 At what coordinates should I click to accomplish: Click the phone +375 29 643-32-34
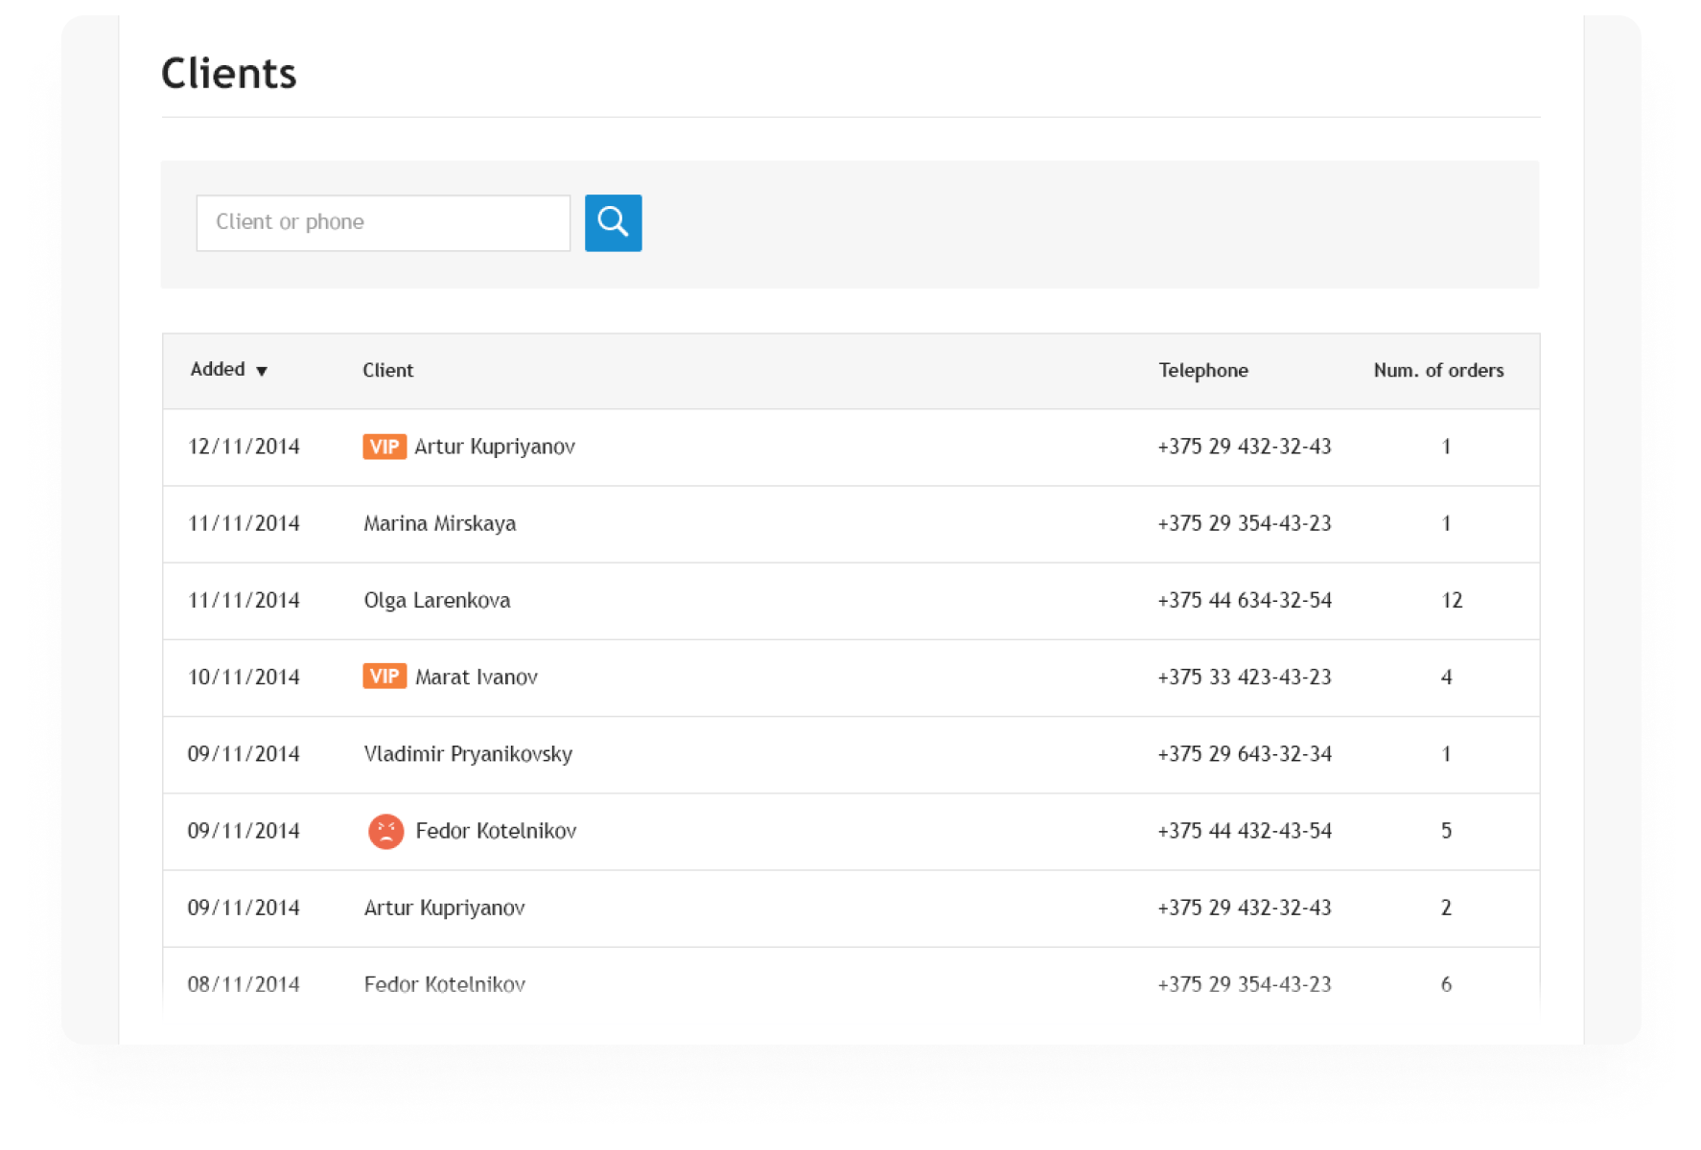(1245, 754)
